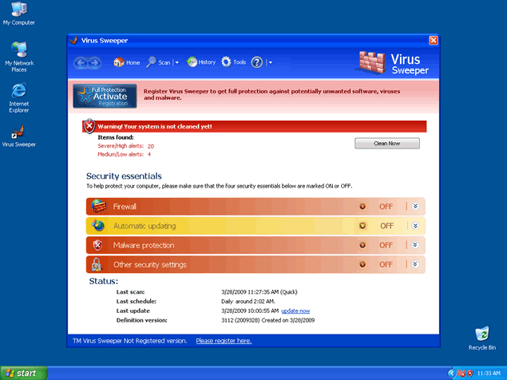This screenshot has height=380, width=507.
Task: Expand the Firewall section chevron
Action: tap(415, 206)
